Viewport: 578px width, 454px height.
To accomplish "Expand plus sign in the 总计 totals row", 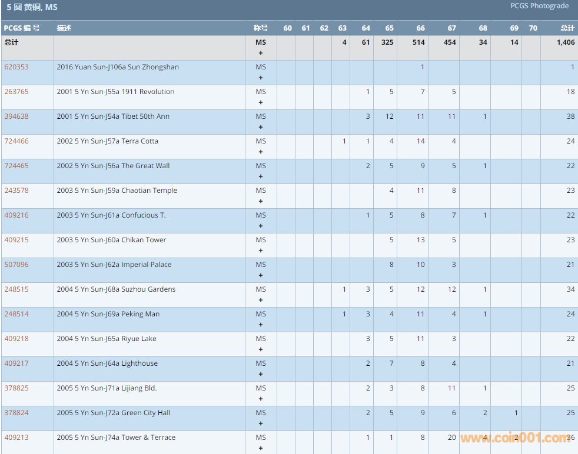I will (x=261, y=53).
